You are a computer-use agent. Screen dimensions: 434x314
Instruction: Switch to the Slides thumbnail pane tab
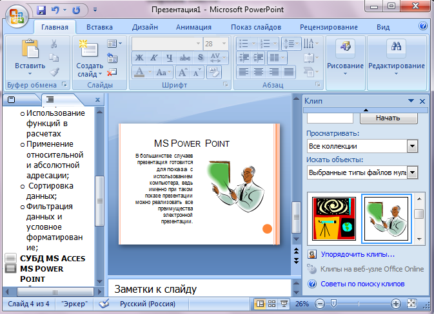(12, 100)
